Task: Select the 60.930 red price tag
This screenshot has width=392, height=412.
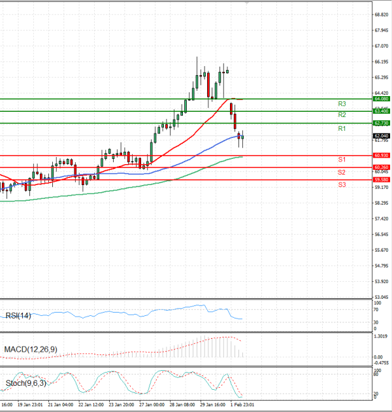Action: point(382,155)
